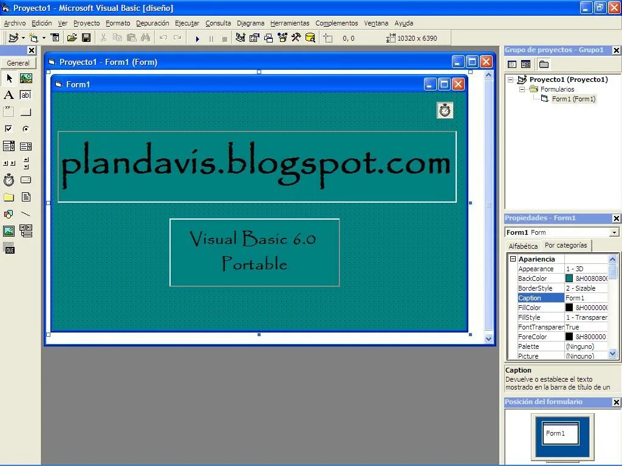Select the Line tool in toolbox

click(x=26, y=214)
